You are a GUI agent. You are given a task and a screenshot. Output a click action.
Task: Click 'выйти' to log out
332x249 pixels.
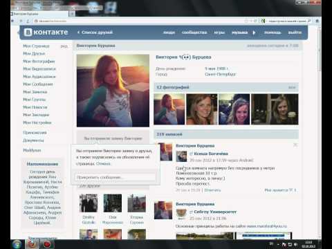[295, 33]
